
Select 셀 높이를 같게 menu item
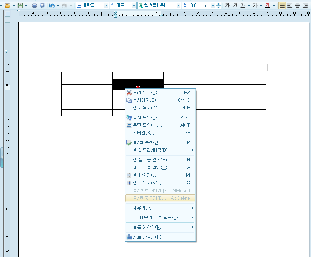(160, 160)
